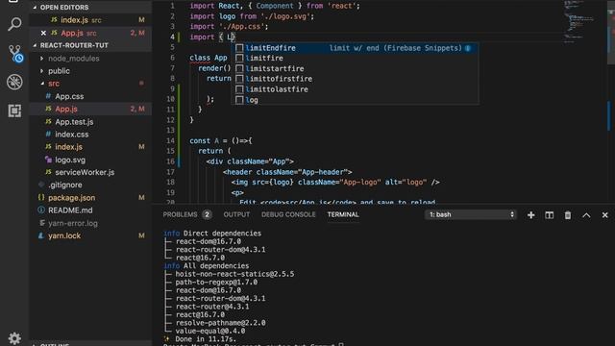Click line number 14 in the gutter
The image size is (615, 346).
pos(170,140)
